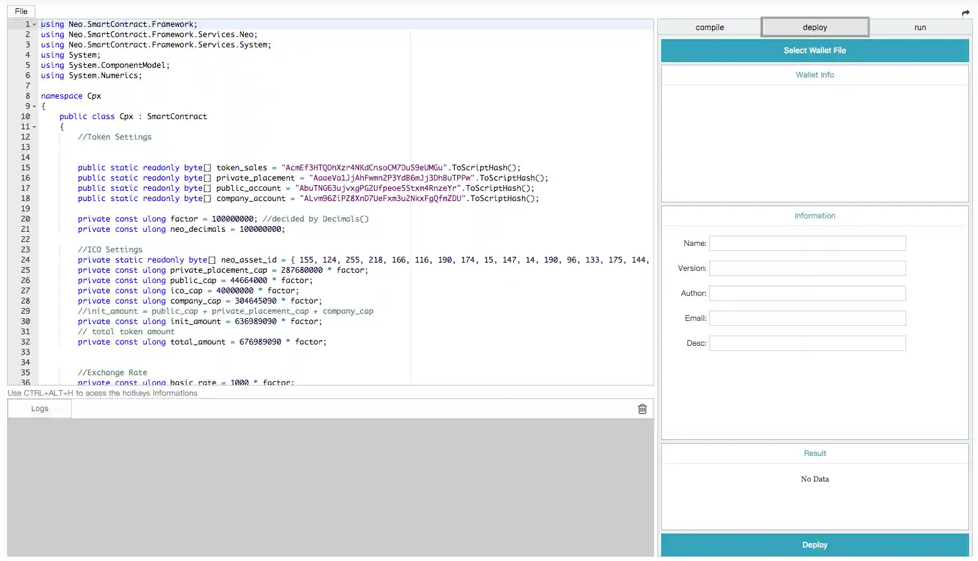Clear logs with the trash icon

[x=642, y=409]
